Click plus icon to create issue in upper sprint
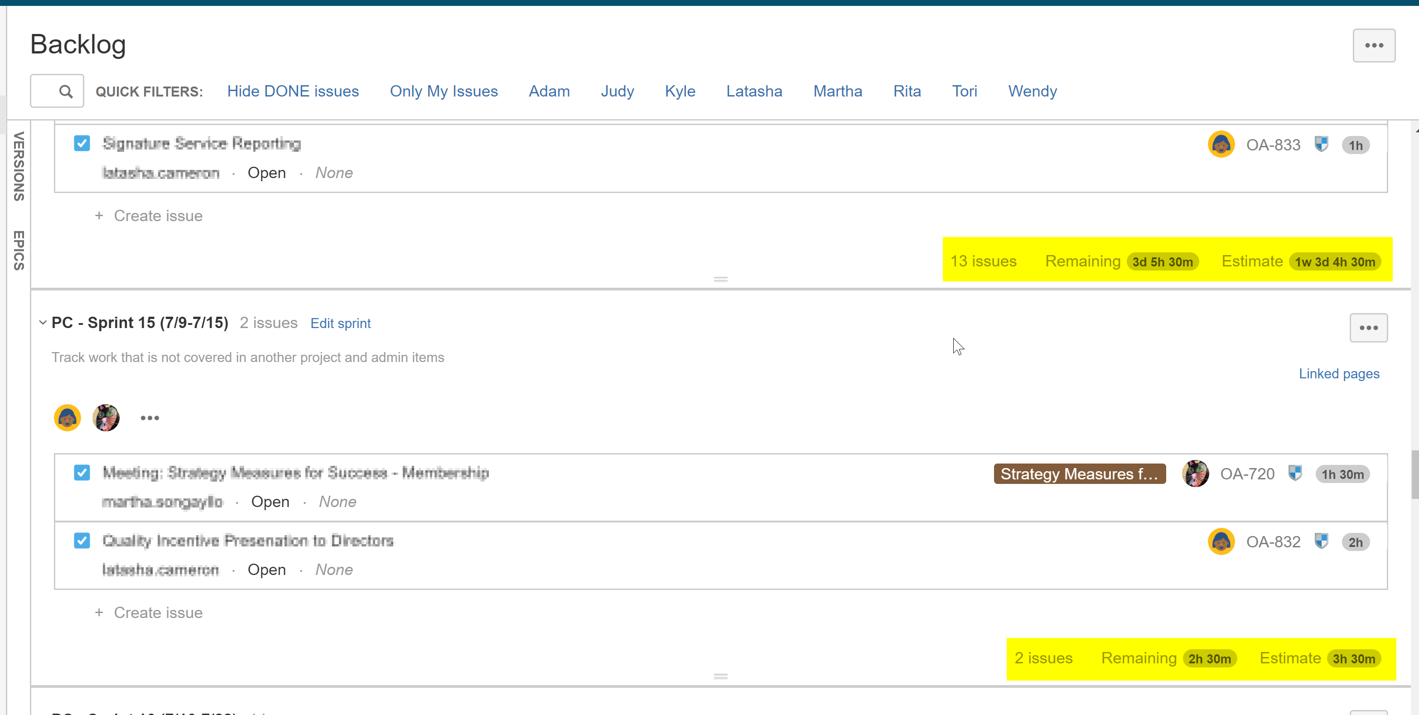This screenshot has width=1419, height=715. [x=99, y=215]
